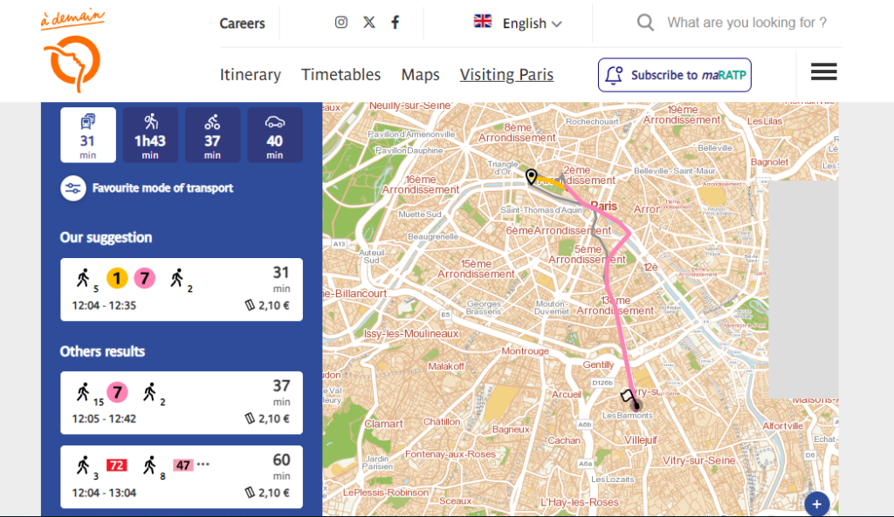894x517 pixels.
Task: Click the search input field
Action: point(746,23)
